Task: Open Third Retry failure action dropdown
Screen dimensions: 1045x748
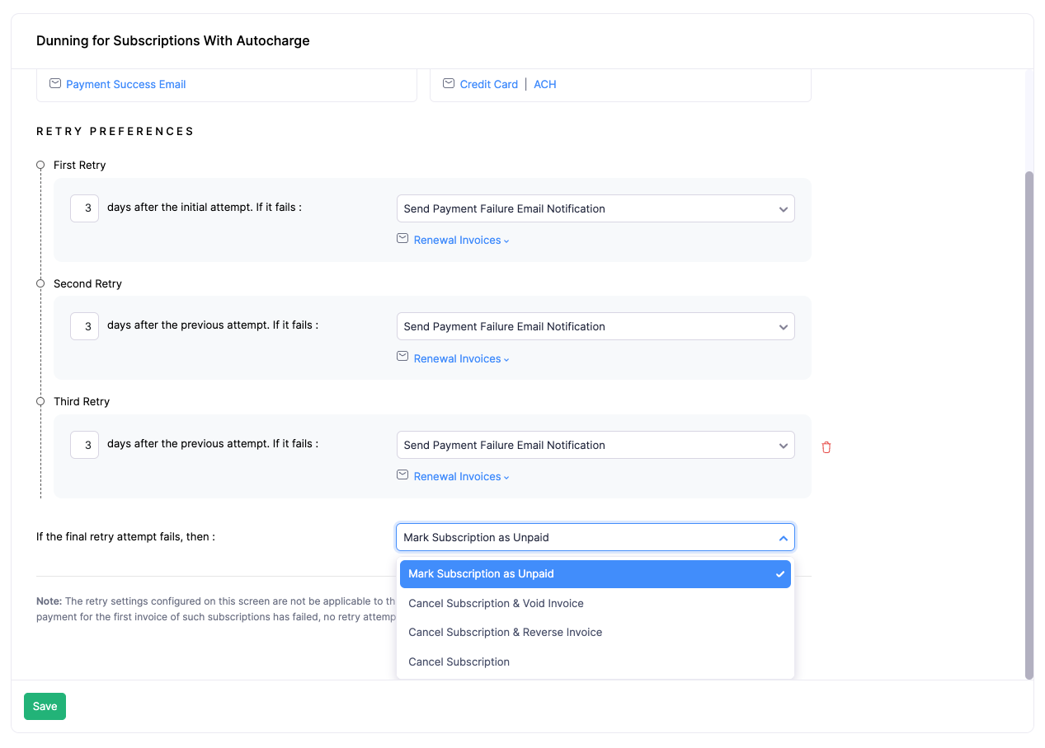Action: (x=595, y=445)
